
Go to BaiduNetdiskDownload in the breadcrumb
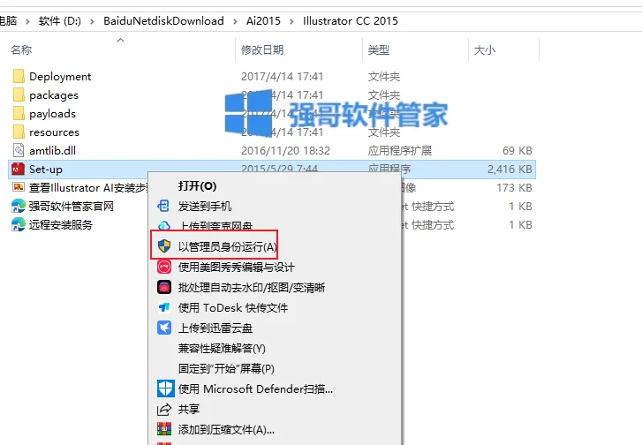163,21
